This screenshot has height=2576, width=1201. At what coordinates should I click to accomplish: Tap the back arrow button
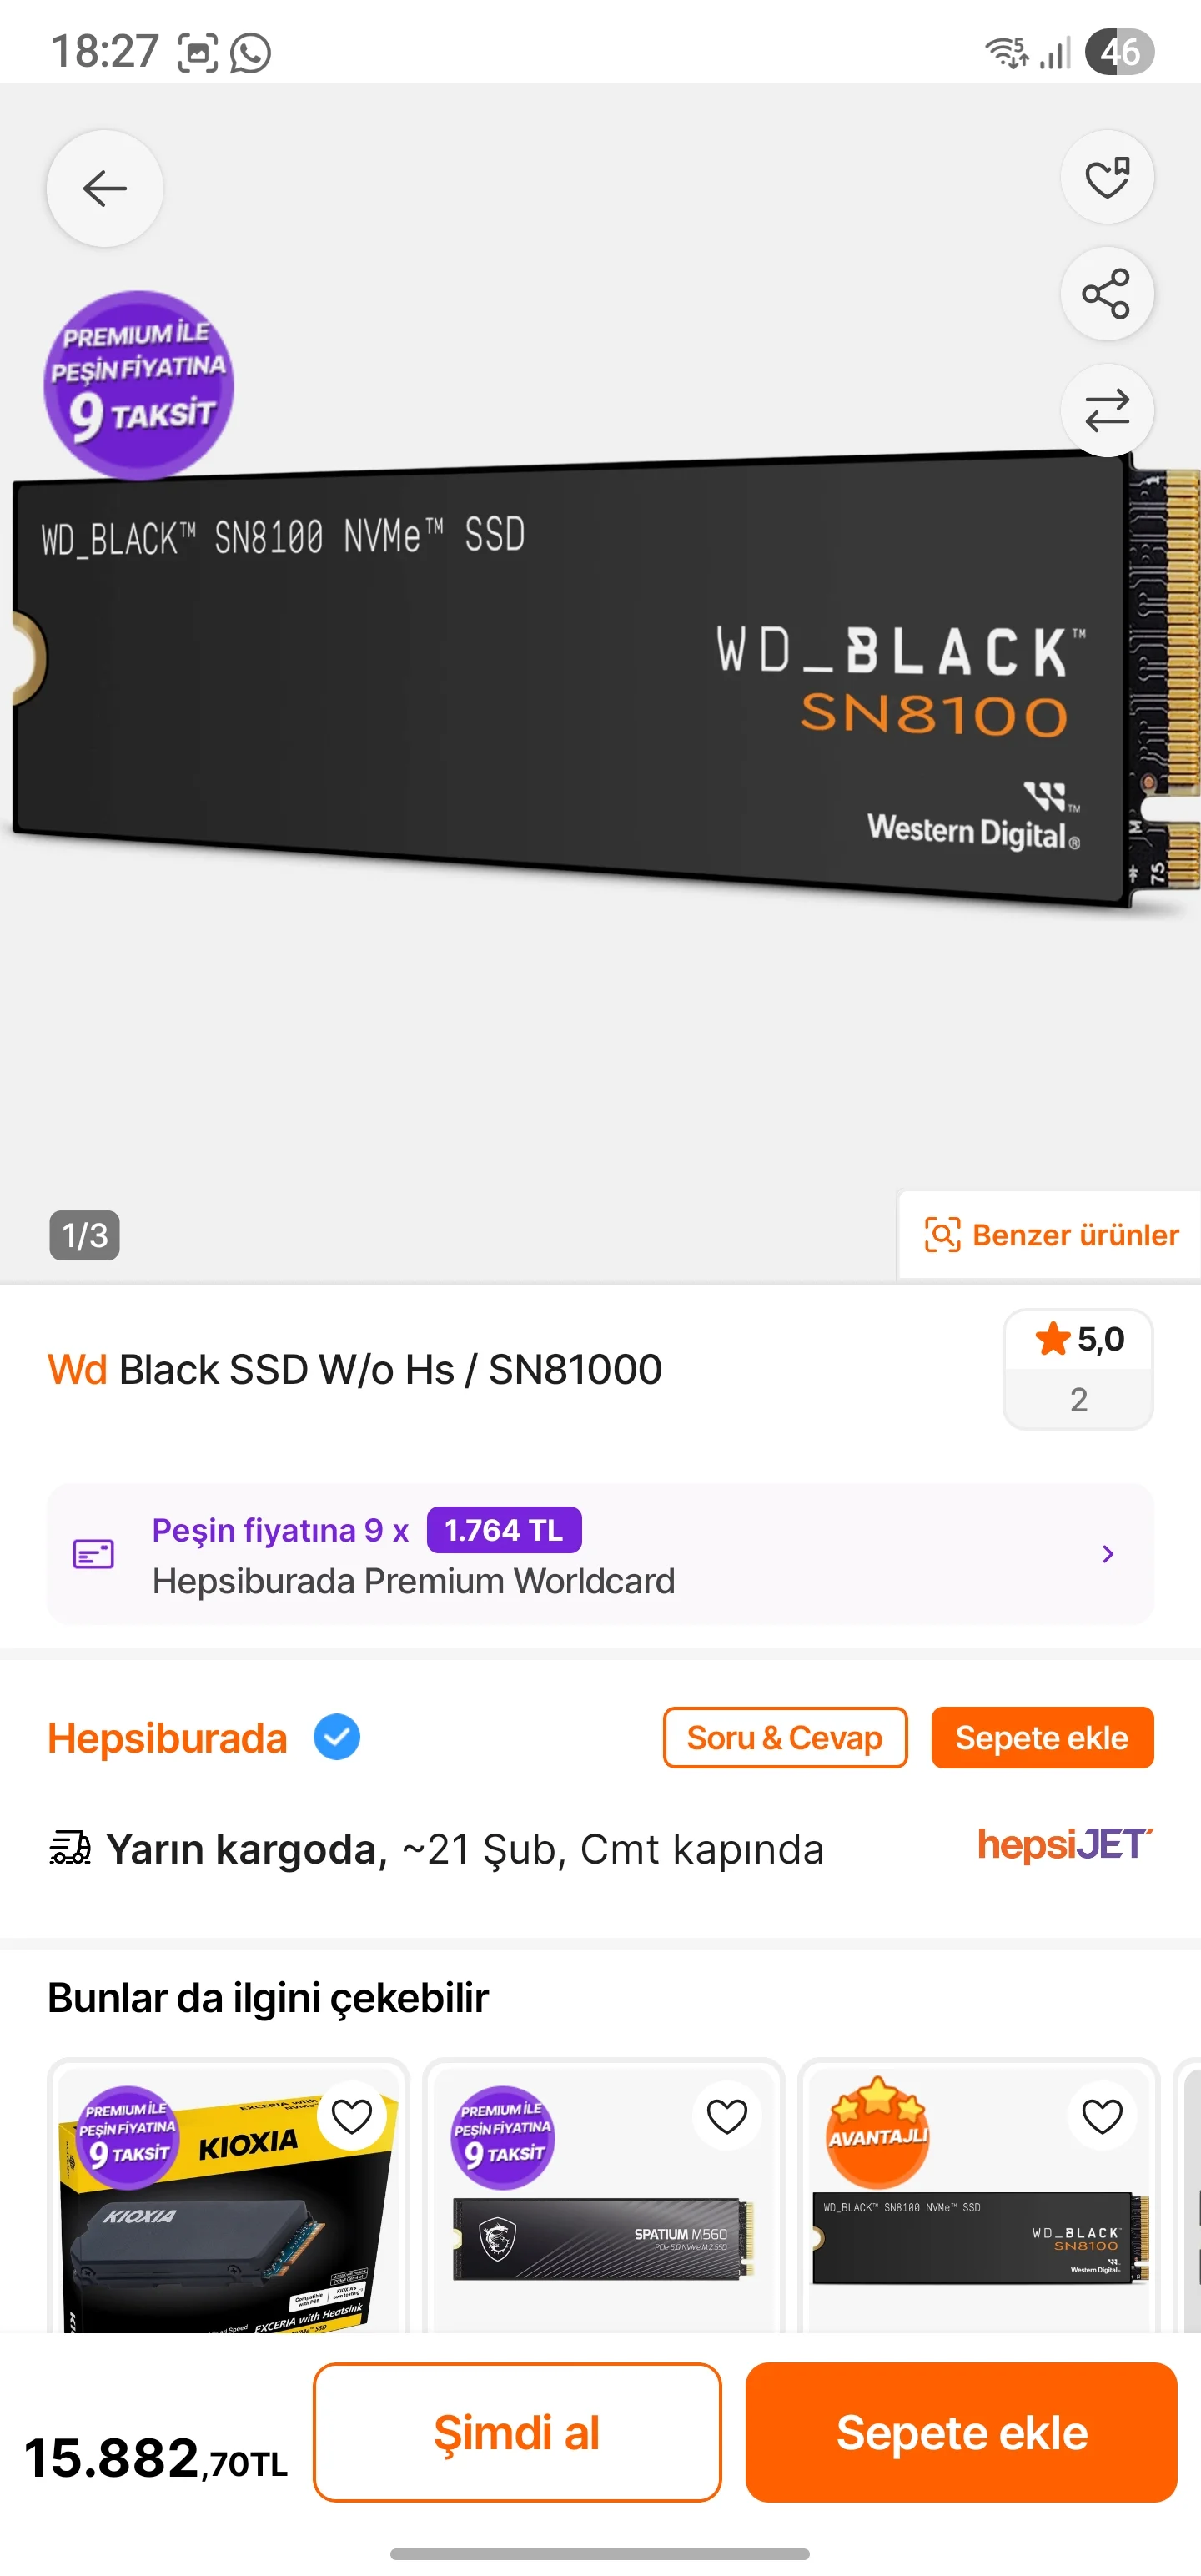pos(105,188)
